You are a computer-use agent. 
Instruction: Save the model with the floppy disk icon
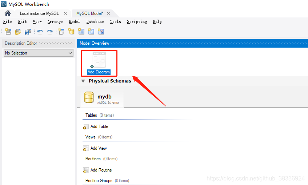(x=28, y=31)
